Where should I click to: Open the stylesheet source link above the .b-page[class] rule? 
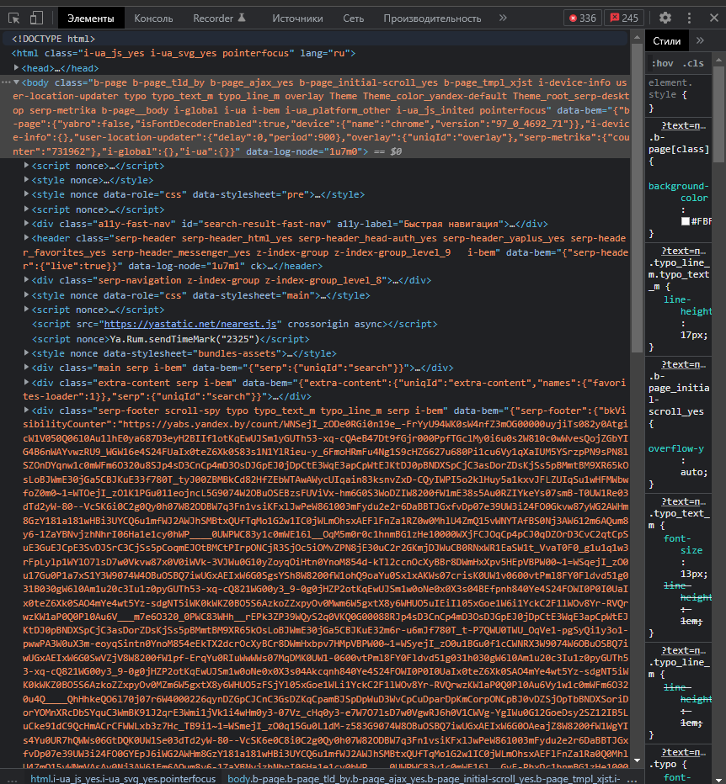684,125
